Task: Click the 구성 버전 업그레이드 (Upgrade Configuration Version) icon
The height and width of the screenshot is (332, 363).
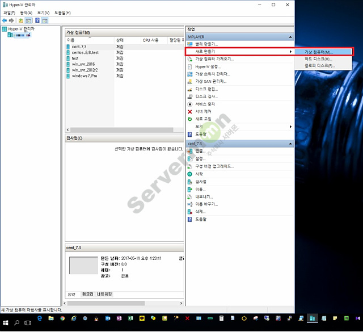Action: coord(190,167)
